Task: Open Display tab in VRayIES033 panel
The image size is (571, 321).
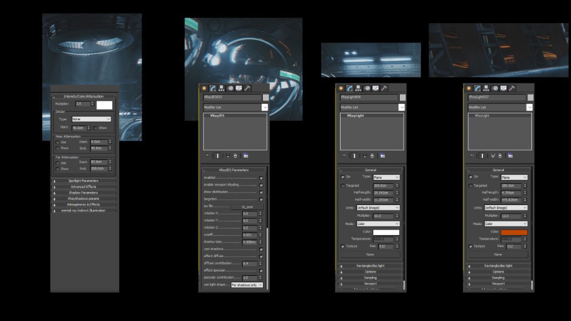Action: pyautogui.click(x=239, y=88)
